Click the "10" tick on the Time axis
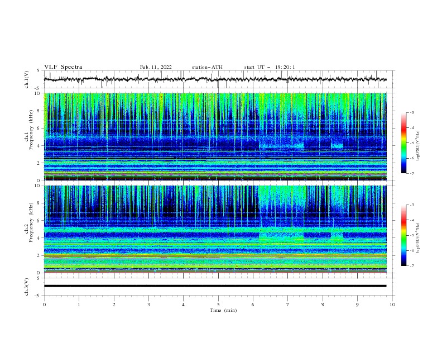Screen dimensions: 442x342 392,305
